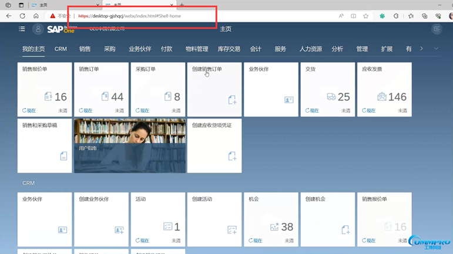Click the user profile avatar icon

coord(38,29)
